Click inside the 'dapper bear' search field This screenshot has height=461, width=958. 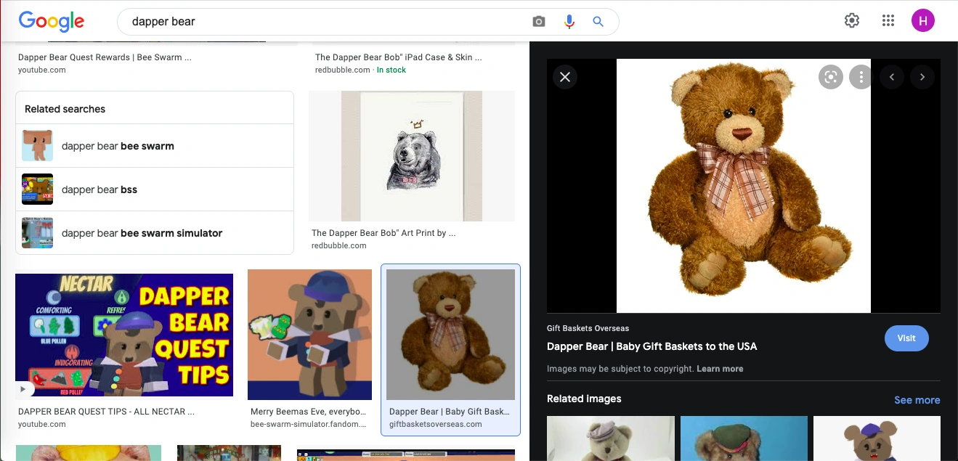coord(291,22)
